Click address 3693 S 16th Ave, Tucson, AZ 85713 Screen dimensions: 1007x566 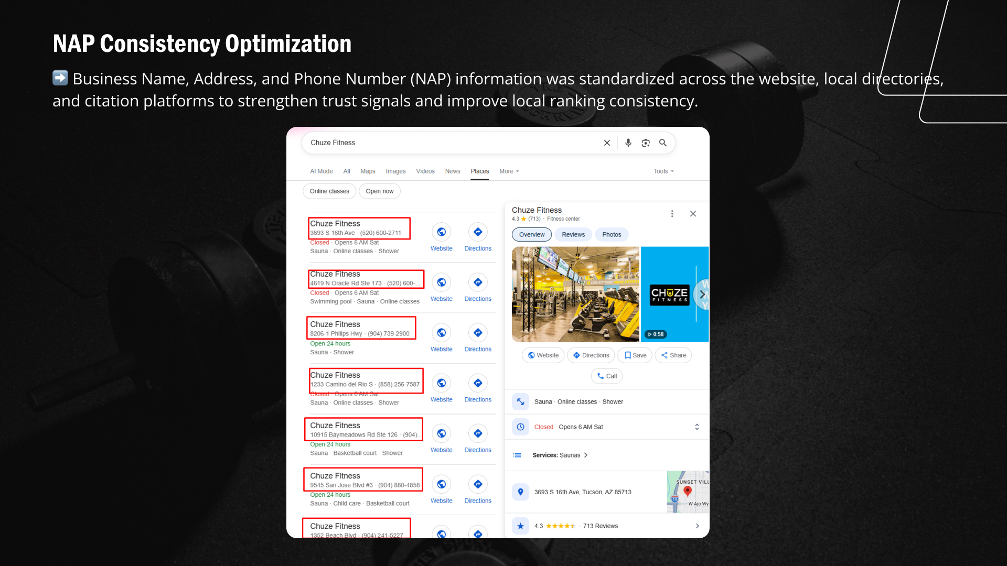pyautogui.click(x=583, y=492)
